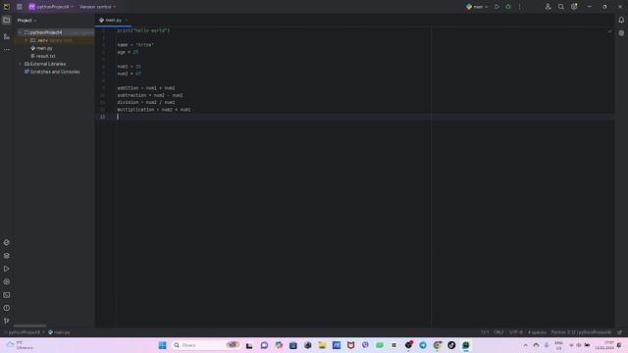628x353 pixels.
Task: Open the main run configuration dropdown
Action: [x=477, y=7]
